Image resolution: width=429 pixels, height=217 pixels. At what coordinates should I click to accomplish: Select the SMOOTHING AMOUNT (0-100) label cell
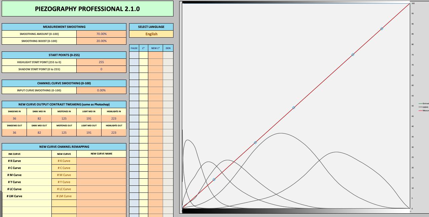(x=39, y=34)
